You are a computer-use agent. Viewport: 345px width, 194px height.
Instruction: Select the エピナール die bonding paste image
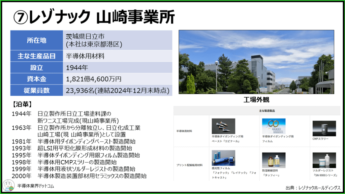coord(223,126)
